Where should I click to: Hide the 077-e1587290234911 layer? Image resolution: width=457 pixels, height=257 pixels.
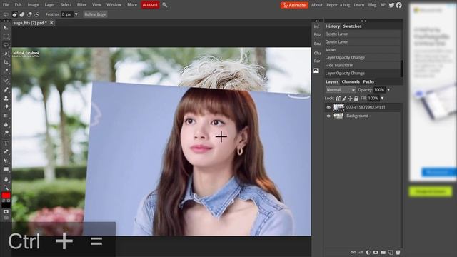click(x=328, y=107)
